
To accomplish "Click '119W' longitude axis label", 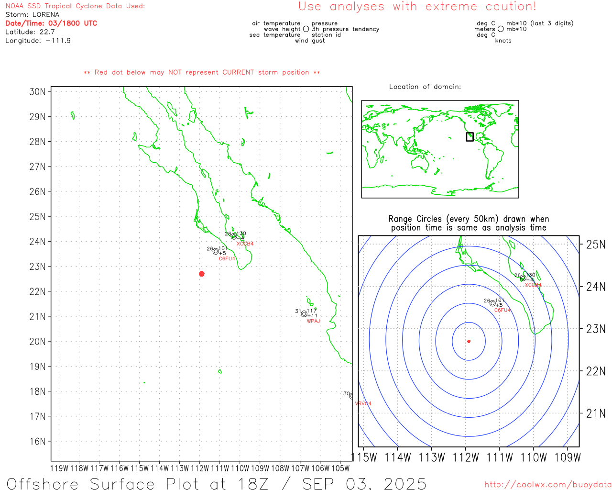I will pos(59,468).
